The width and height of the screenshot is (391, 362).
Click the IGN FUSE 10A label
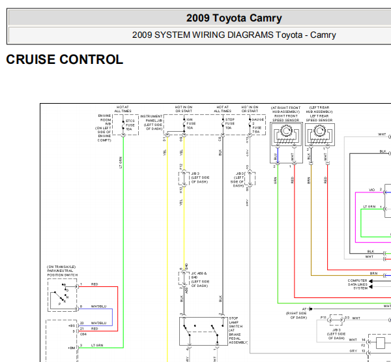[x=191, y=123]
